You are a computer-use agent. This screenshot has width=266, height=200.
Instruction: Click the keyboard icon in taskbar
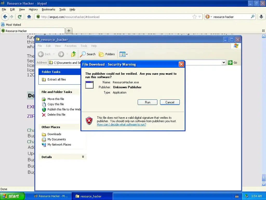(237, 196)
